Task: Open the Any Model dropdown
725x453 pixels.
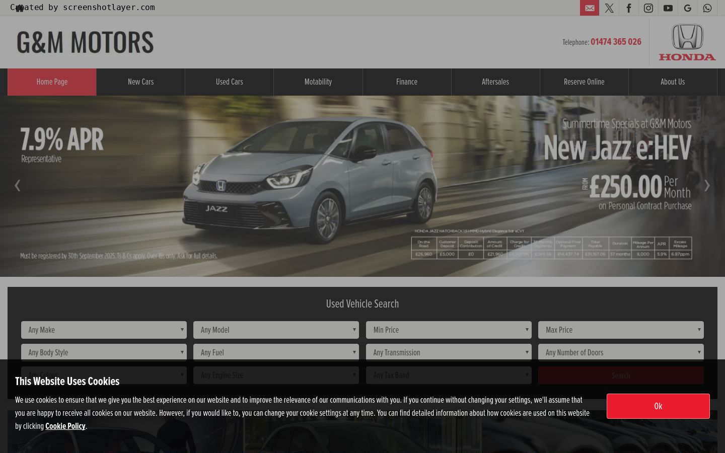Action: click(x=276, y=330)
